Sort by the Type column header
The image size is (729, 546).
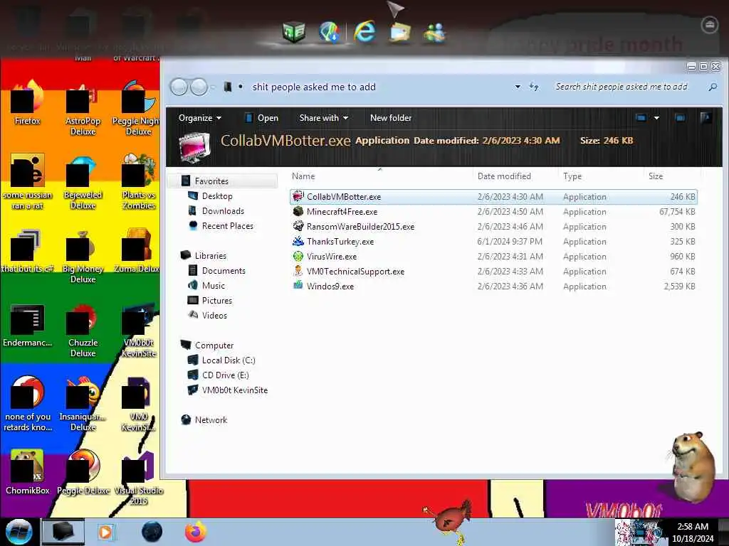tap(572, 176)
